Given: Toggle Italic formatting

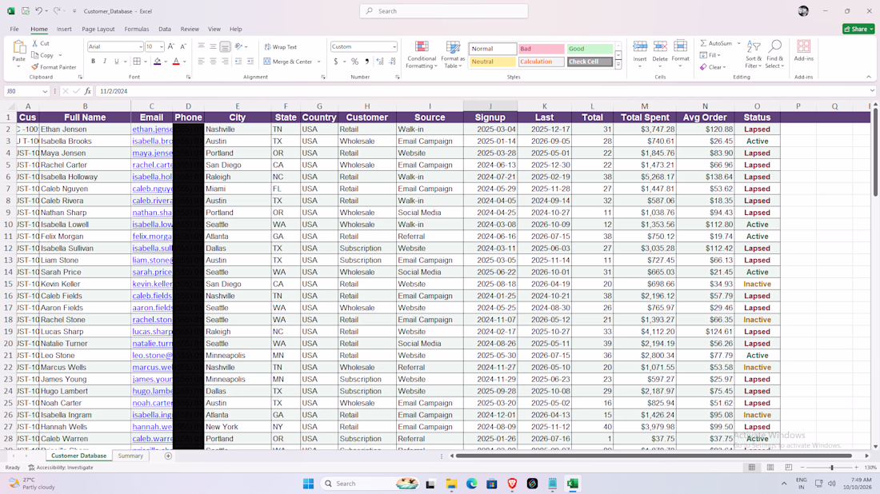Looking at the screenshot, I should pyautogui.click(x=105, y=62).
